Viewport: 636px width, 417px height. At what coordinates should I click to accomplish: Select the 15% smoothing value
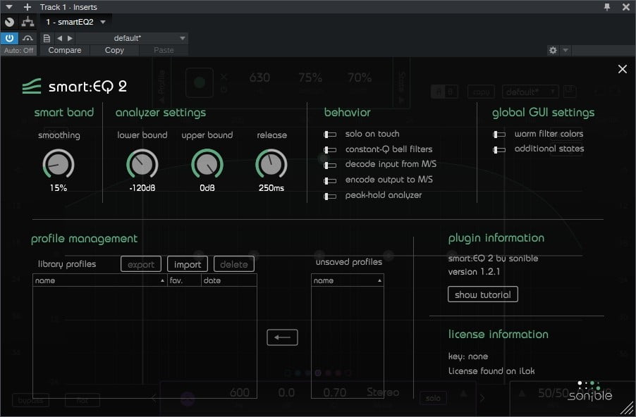pyautogui.click(x=59, y=188)
